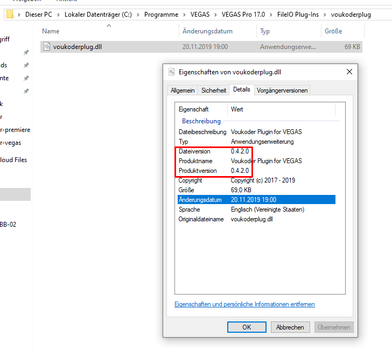Close the Eigenschaften dialog with X

(x=349, y=72)
